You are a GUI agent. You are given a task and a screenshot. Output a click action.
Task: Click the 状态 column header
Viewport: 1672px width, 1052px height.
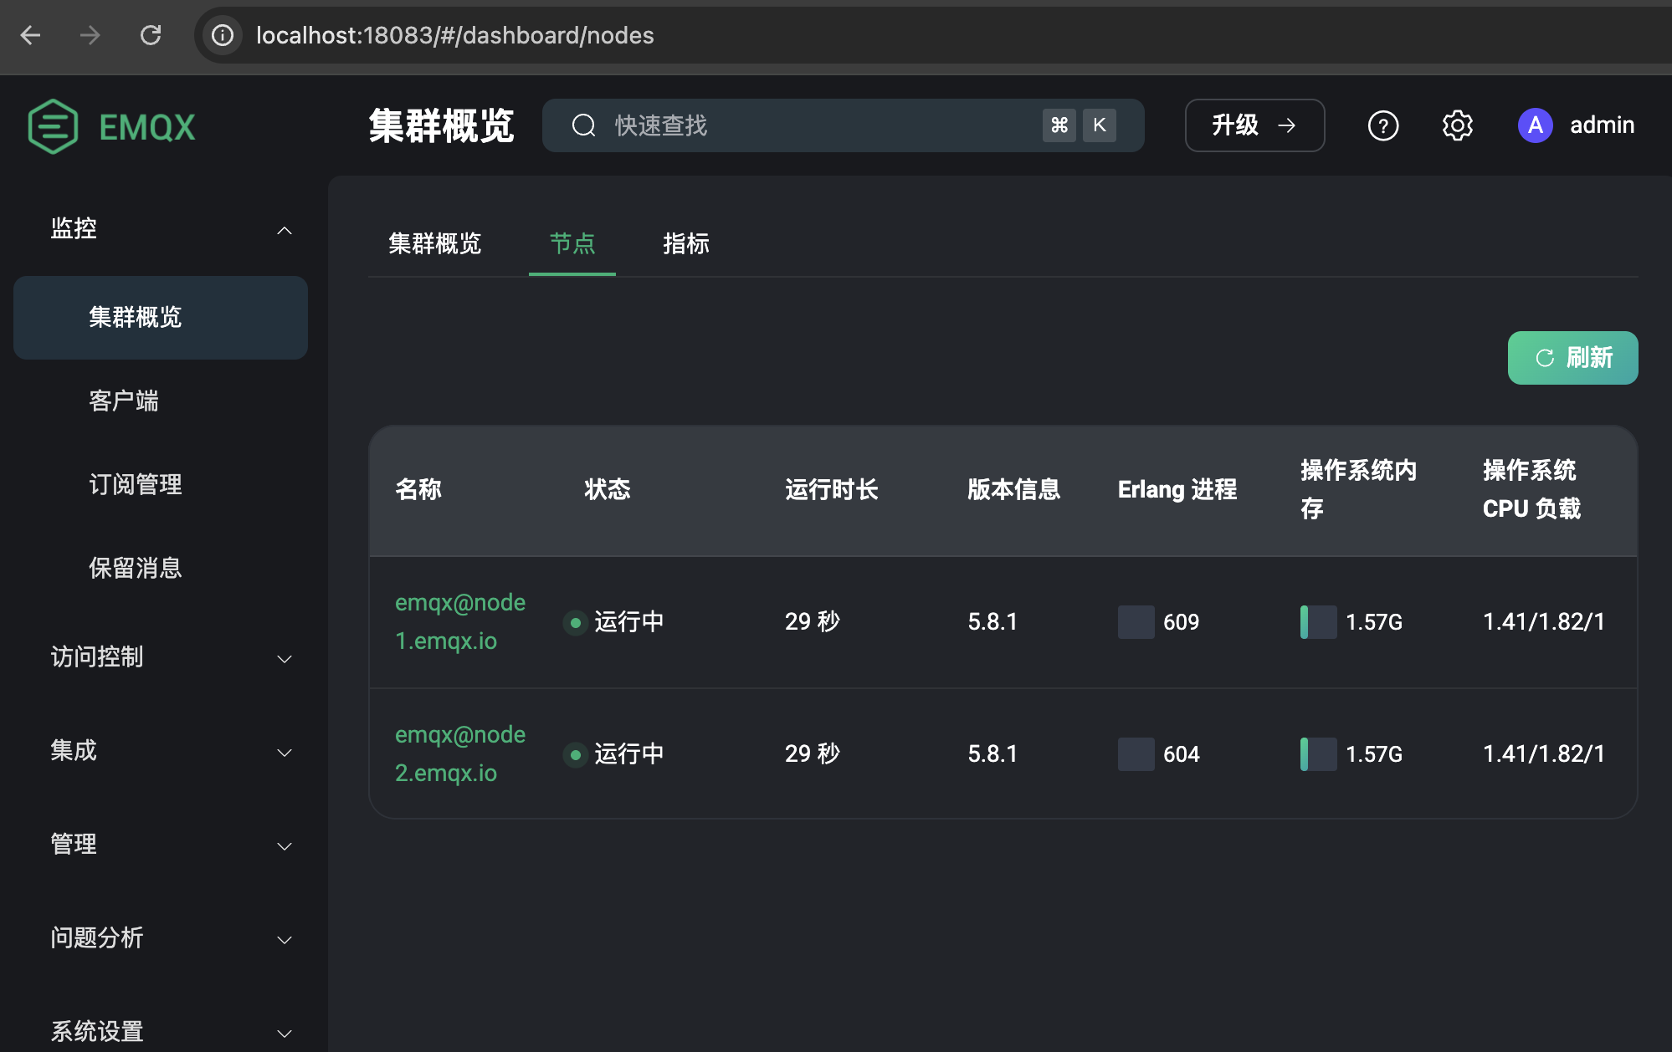tap(608, 489)
